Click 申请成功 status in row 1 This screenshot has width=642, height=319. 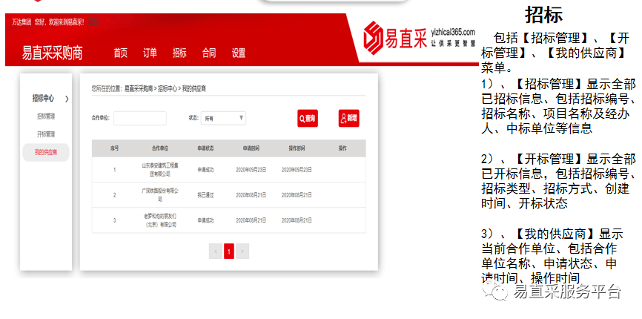click(x=205, y=170)
